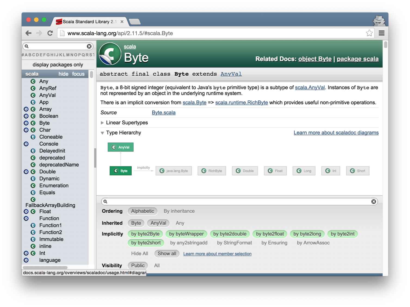The image size is (410, 307).
Task: Click the class icon beside FallbackArrayBuilding
Action: [33, 199]
